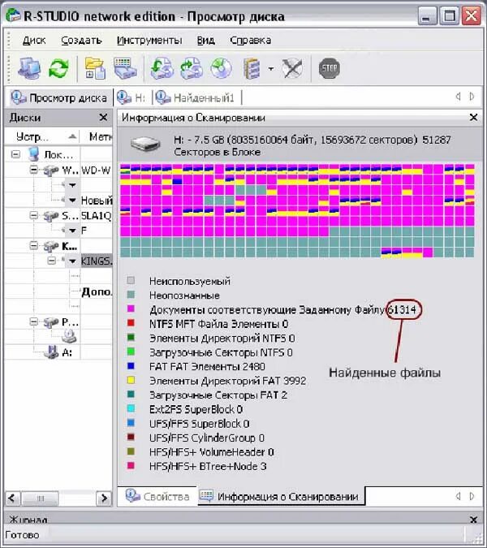Image resolution: width=487 pixels, height=548 pixels.
Task: Switch to the H: tab
Action: pyautogui.click(x=131, y=97)
